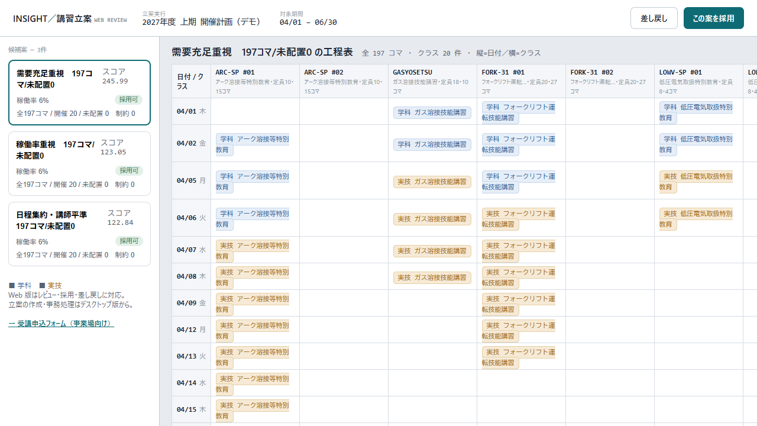Click 学科 アーク溶接 session on 04/02
Screen dimensions: 757x426
pos(253,144)
